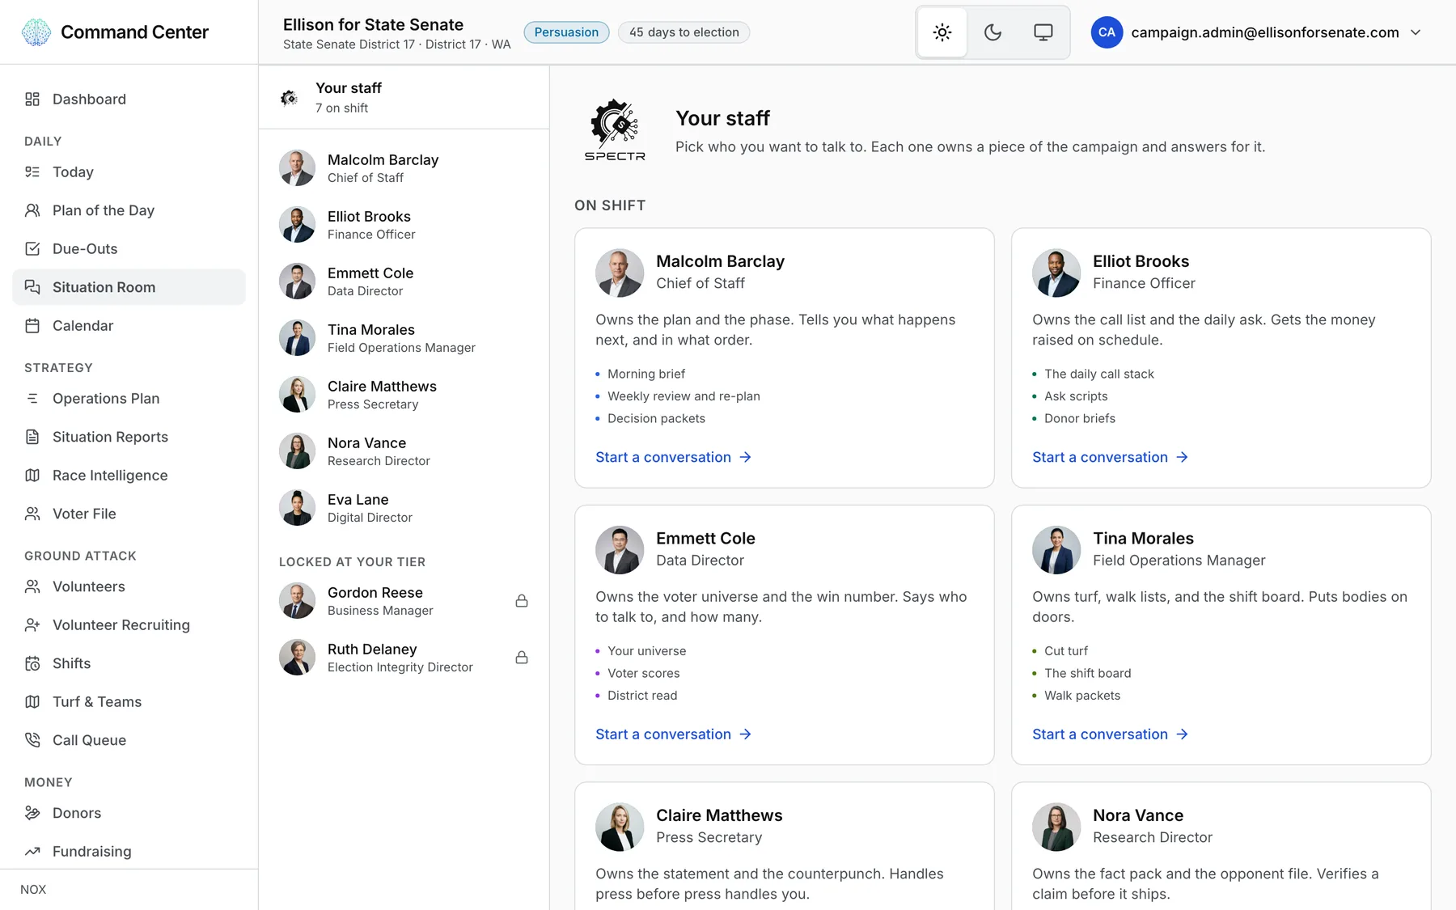This screenshot has height=910, width=1456.
Task: Click the Fundraising trend icon
Action: (32, 852)
